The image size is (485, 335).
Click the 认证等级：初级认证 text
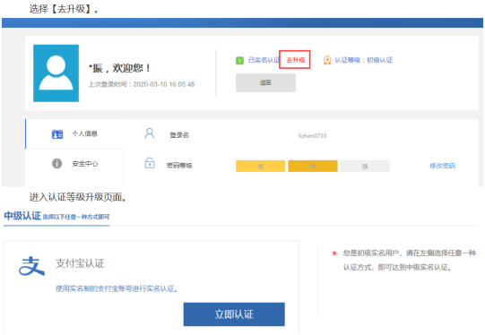pos(364,60)
